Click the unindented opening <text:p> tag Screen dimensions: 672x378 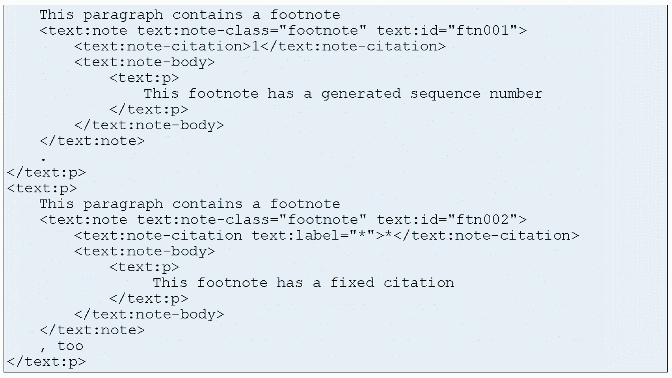click(x=42, y=188)
